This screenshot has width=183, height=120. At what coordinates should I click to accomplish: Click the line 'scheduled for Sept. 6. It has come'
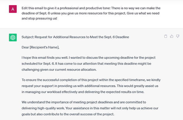tap(86, 64)
